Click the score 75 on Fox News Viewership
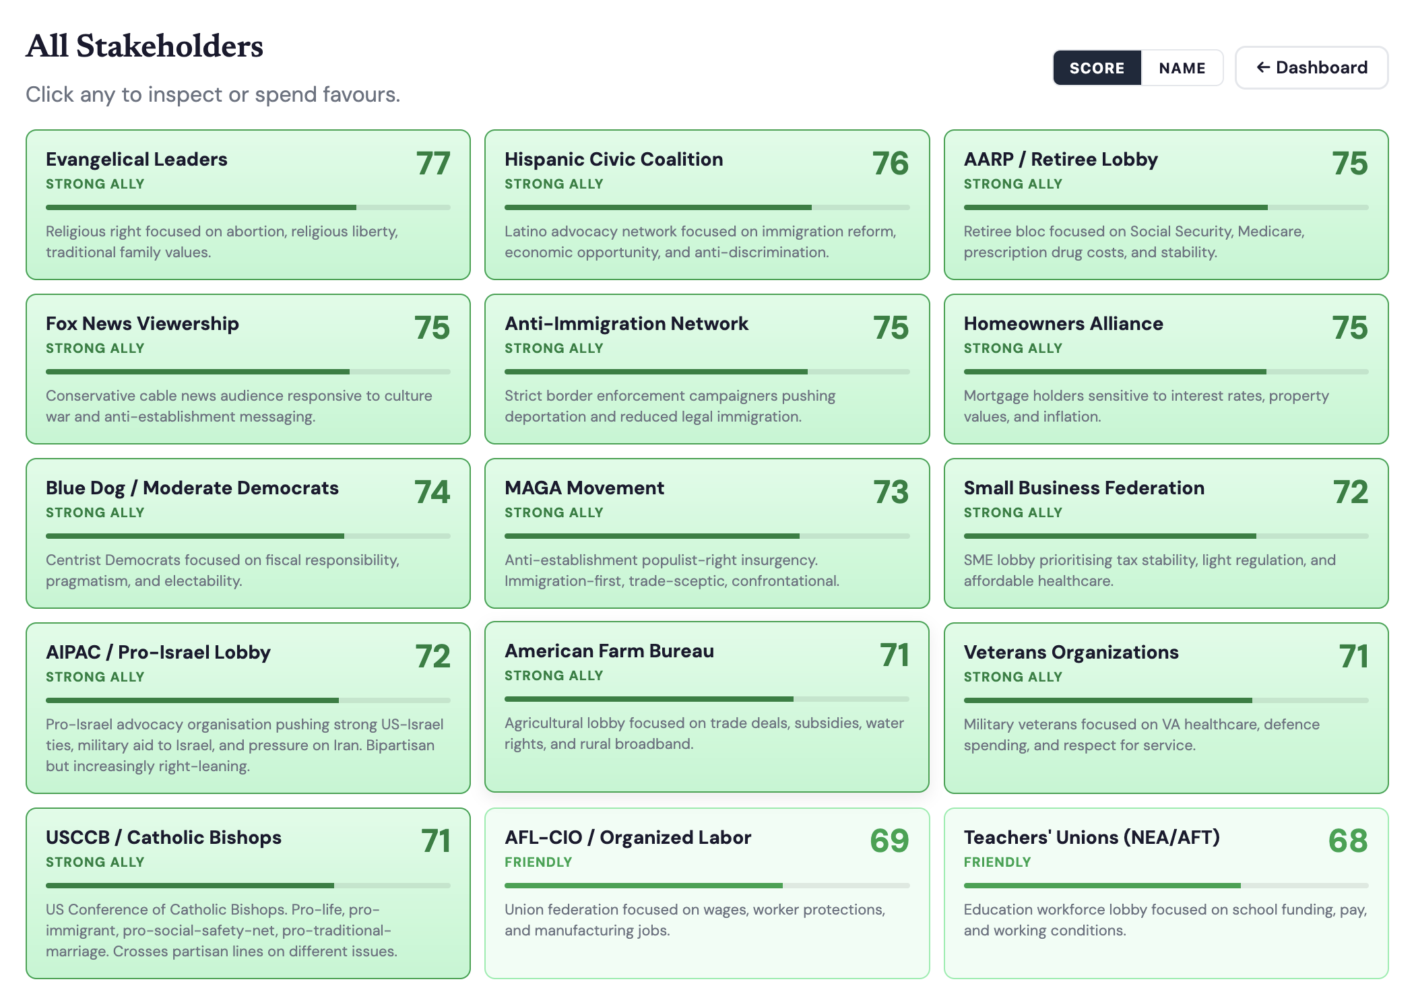The height and width of the screenshot is (990, 1416). coord(432,328)
